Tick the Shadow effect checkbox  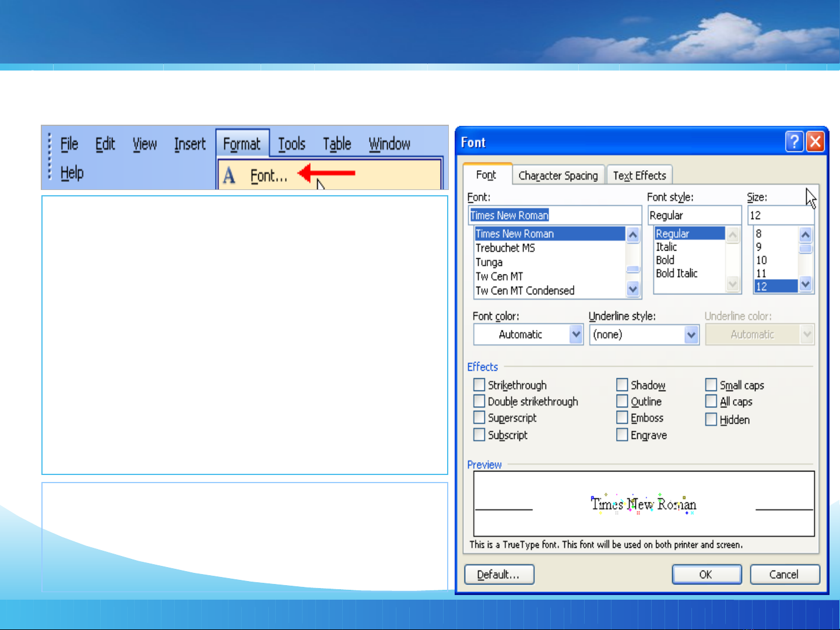[622, 385]
